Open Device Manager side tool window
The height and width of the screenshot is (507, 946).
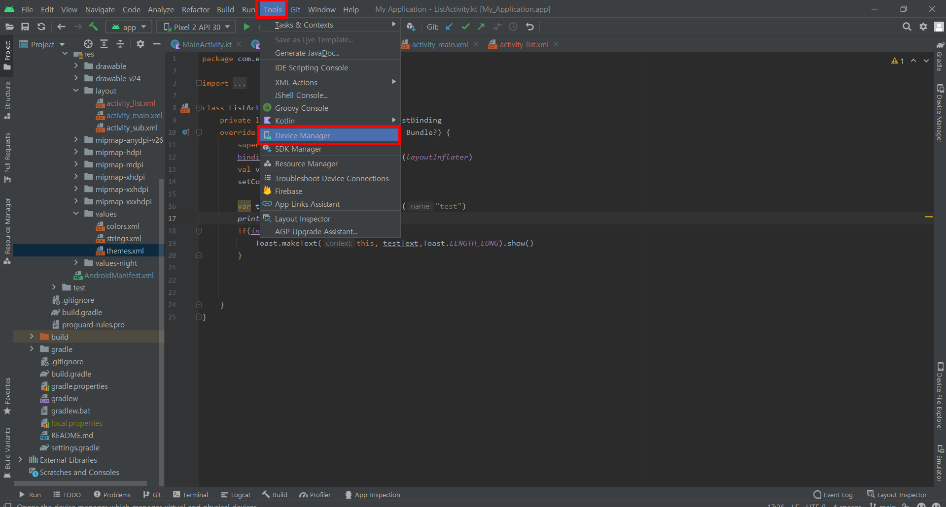click(940, 113)
